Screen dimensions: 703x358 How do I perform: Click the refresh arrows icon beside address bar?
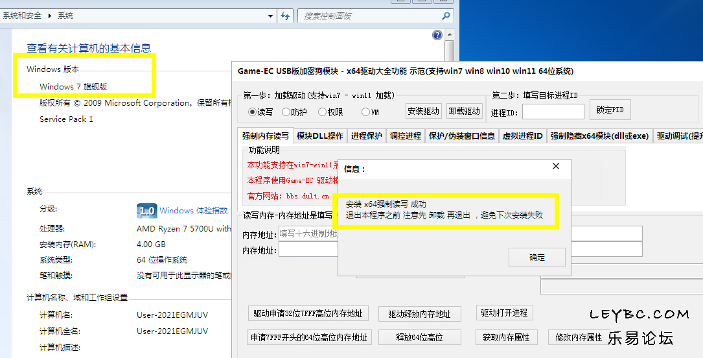point(285,16)
